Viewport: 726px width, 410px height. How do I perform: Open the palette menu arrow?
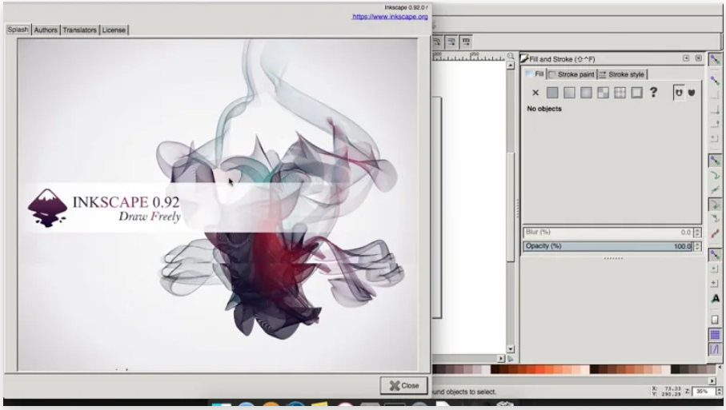720,368
